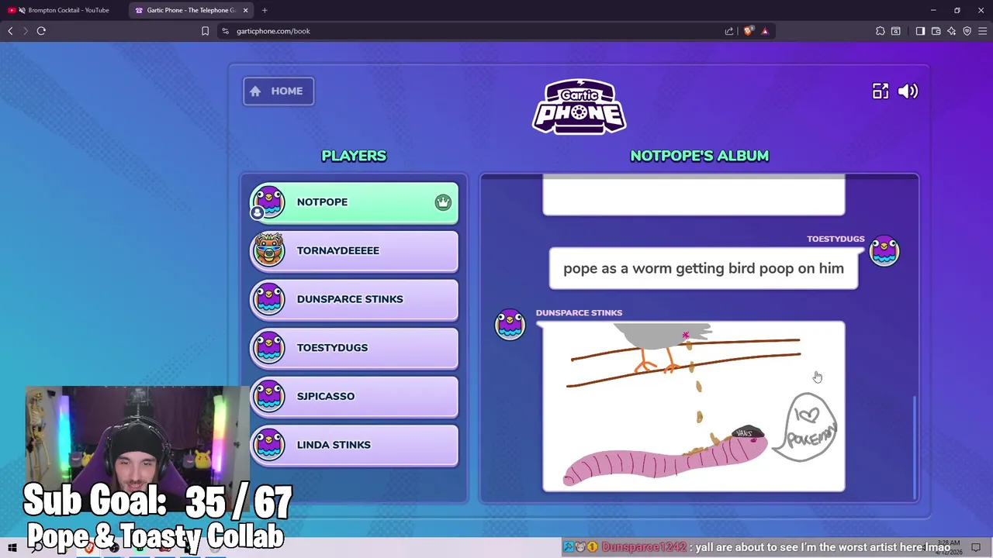Image resolution: width=993 pixels, height=558 pixels.
Task: Open DUNSPARCE STINKS player album
Action: pos(354,299)
